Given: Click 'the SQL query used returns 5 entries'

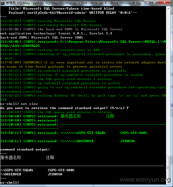Looking at the screenshot, I should click(x=56, y=112).
